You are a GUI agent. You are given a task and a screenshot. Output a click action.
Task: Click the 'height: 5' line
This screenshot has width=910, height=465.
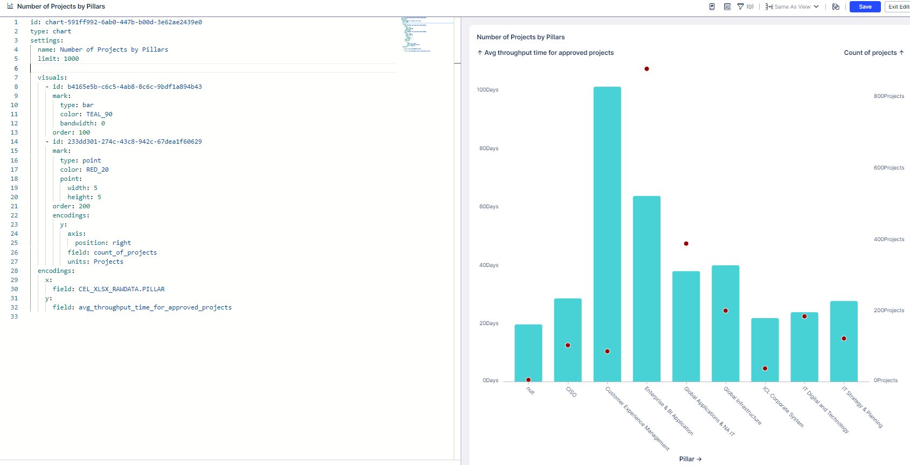coord(84,197)
